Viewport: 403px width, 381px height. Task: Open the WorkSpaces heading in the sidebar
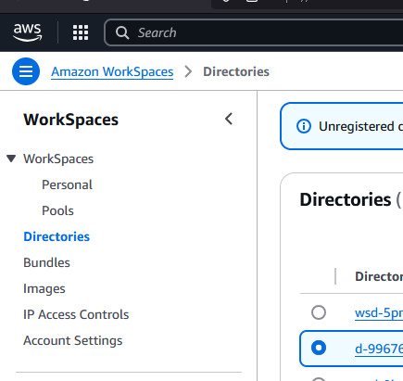pos(70,120)
